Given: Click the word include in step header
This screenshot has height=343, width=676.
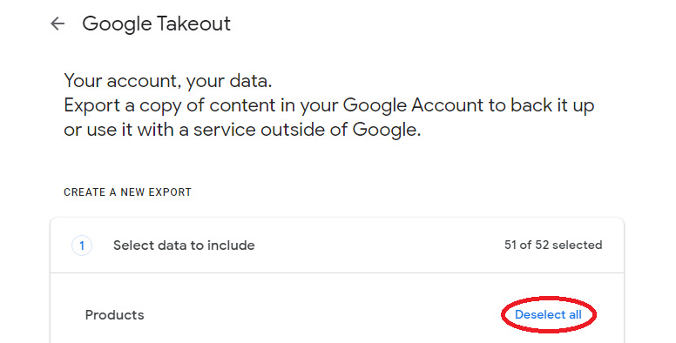Looking at the screenshot, I should (231, 245).
